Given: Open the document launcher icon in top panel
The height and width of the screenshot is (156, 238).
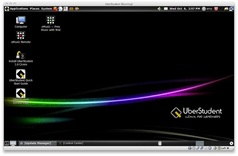Looking at the screenshot, I should [x=65, y=9].
